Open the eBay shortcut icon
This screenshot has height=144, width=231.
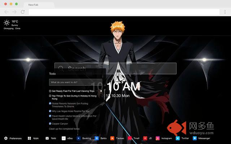pos(64,138)
